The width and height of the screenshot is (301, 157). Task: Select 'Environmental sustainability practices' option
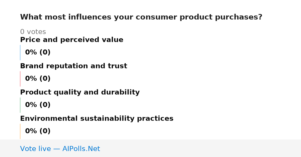pyautogui.click(x=97, y=119)
